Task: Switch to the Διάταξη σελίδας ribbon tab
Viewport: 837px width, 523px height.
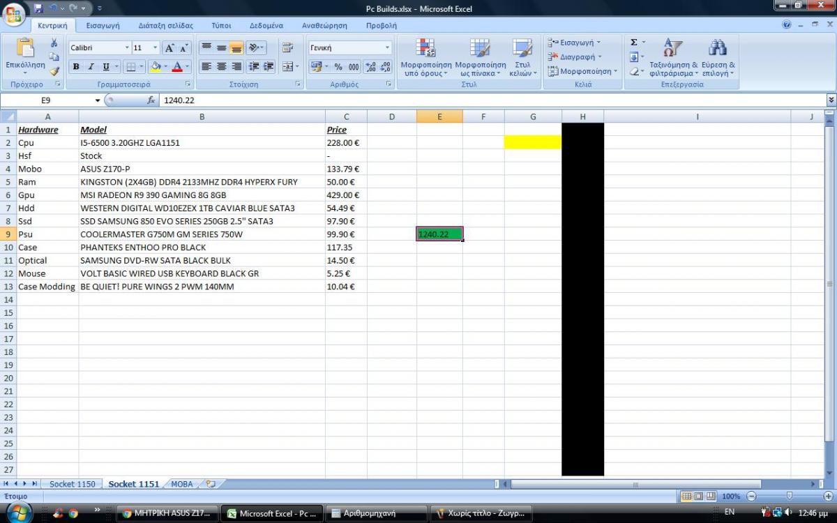Action: (165, 25)
